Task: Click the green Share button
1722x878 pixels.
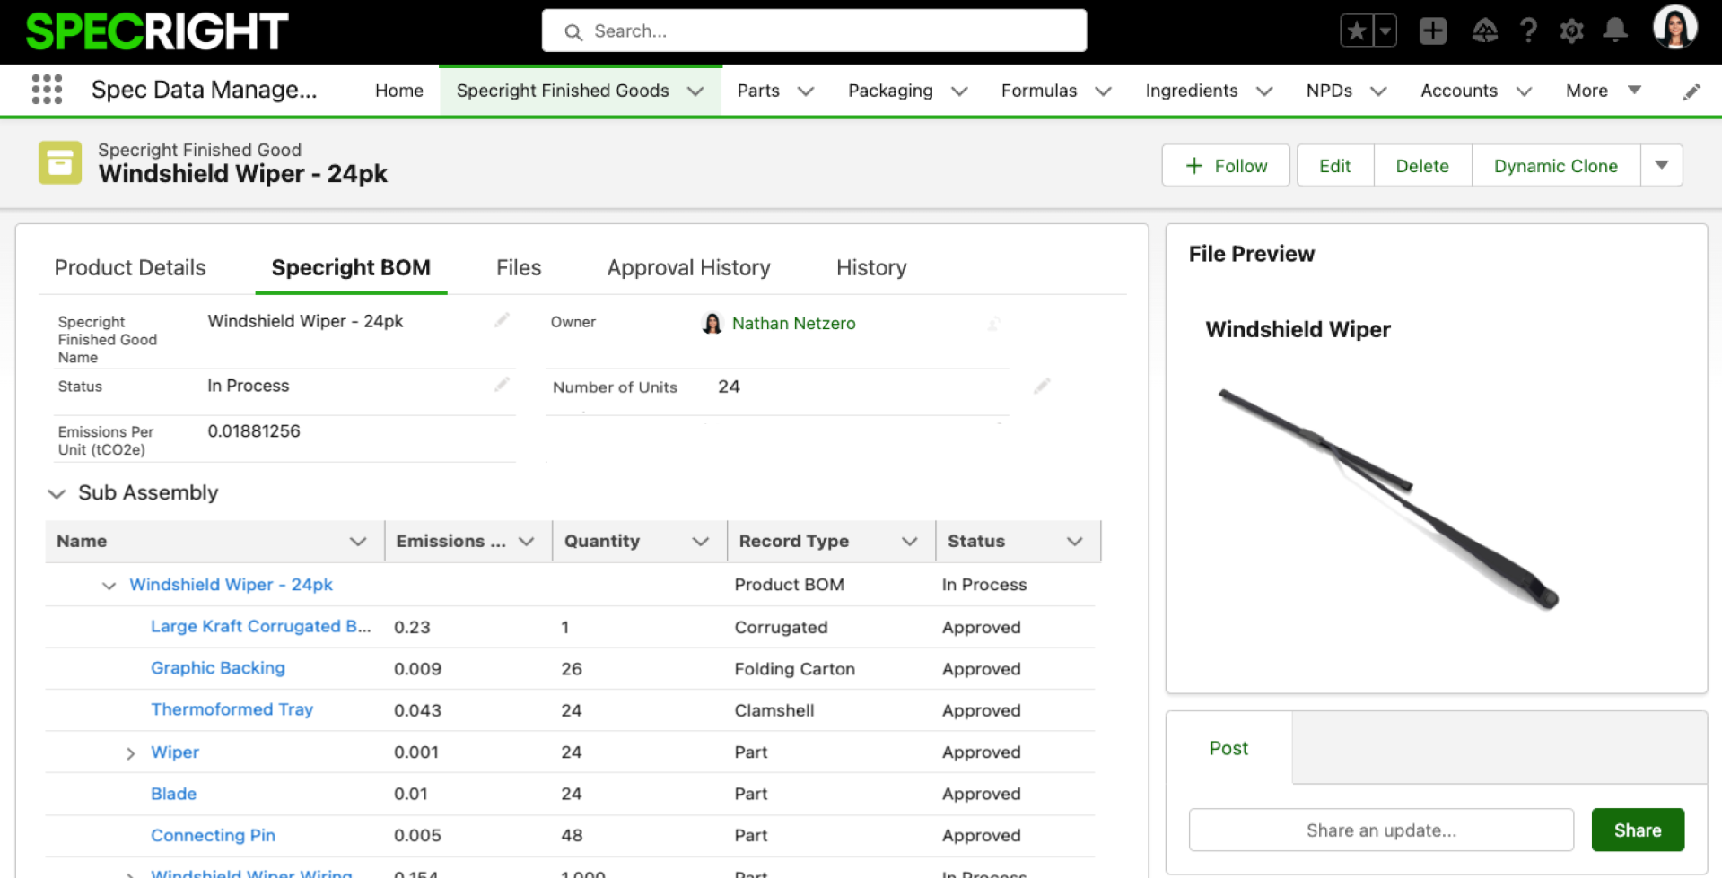Action: [x=1638, y=830]
